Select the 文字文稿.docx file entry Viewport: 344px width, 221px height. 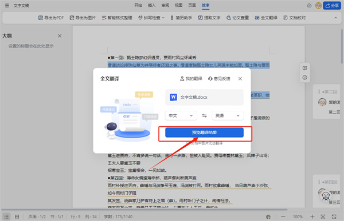204,97
